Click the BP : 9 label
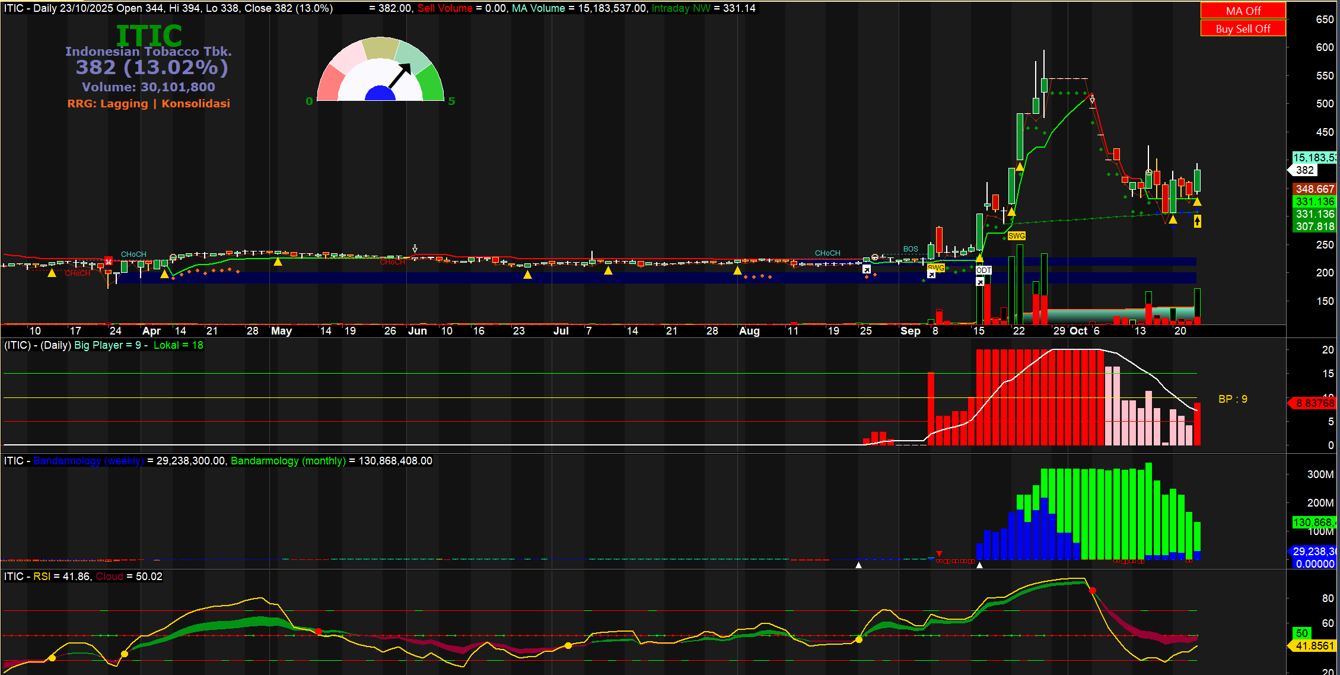1340x675 pixels. tap(1233, 399)
